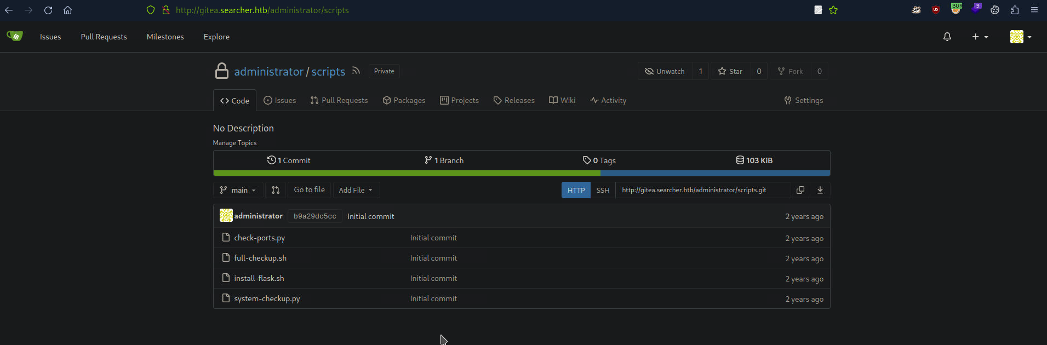Viewport: 1047px width, 345px height.
Task: Select HTTP clone protocol
Action: 576,190
